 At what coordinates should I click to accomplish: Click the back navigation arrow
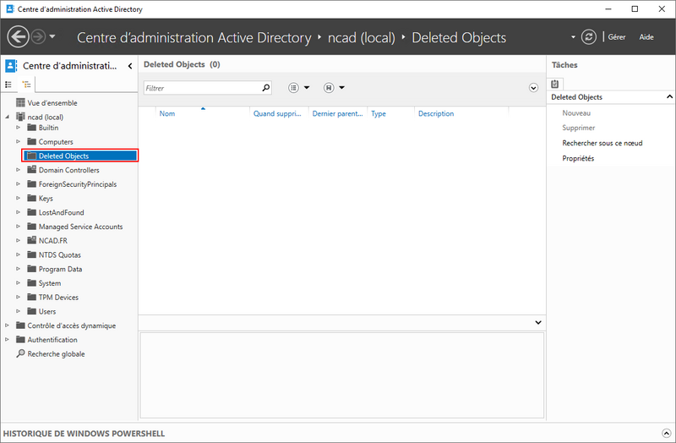pos(18,37)
